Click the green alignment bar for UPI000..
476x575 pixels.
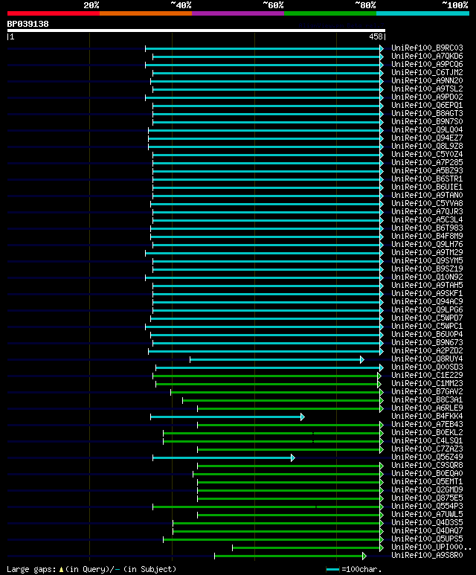click(306, 548)
